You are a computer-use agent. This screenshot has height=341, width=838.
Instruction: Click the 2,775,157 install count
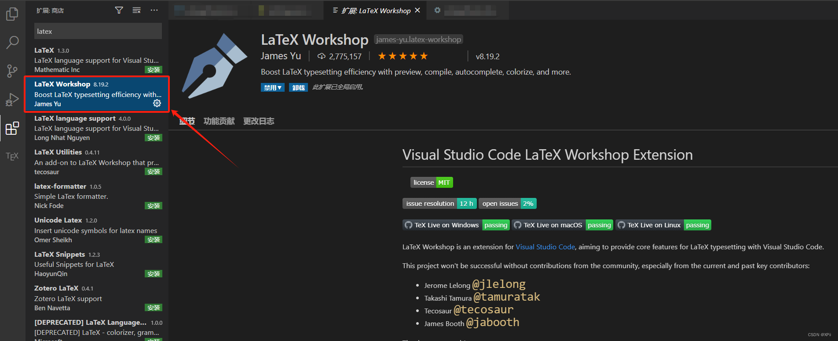[x=345, y=56]
